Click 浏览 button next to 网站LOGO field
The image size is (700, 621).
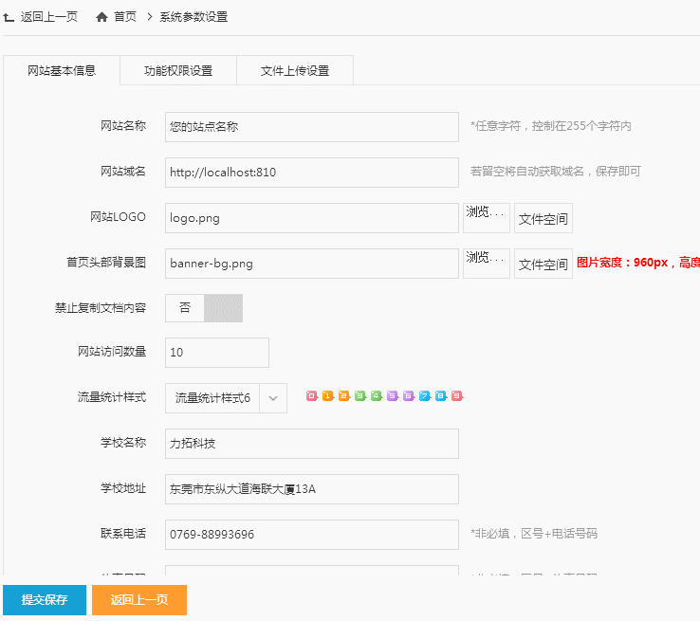[486, 218]
